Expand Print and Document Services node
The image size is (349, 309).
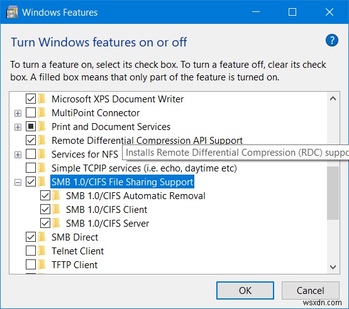[x=18, y=127]
